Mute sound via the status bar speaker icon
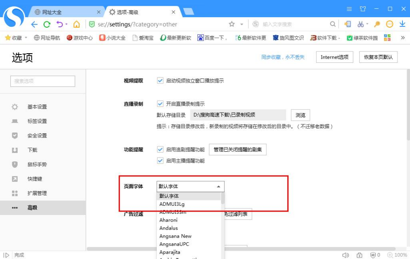410x259 pixels. 346,255
